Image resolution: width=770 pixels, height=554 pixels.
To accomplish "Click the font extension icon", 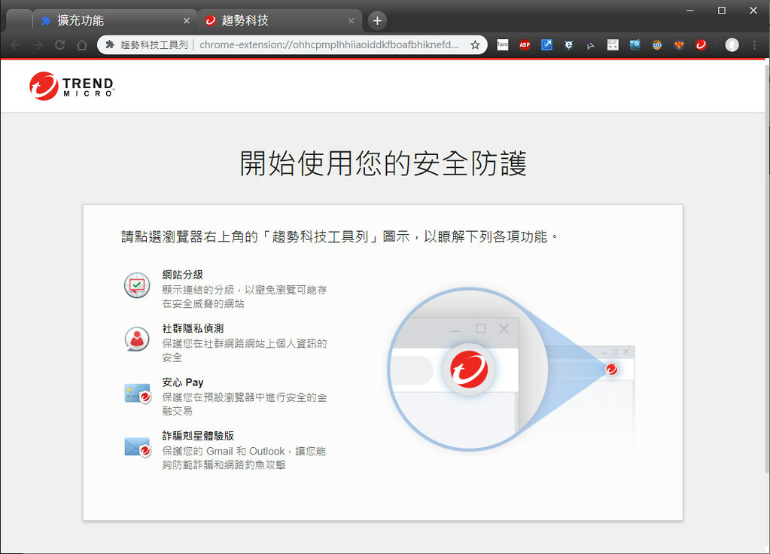I will pyautogui.click(x=502, y=45).
